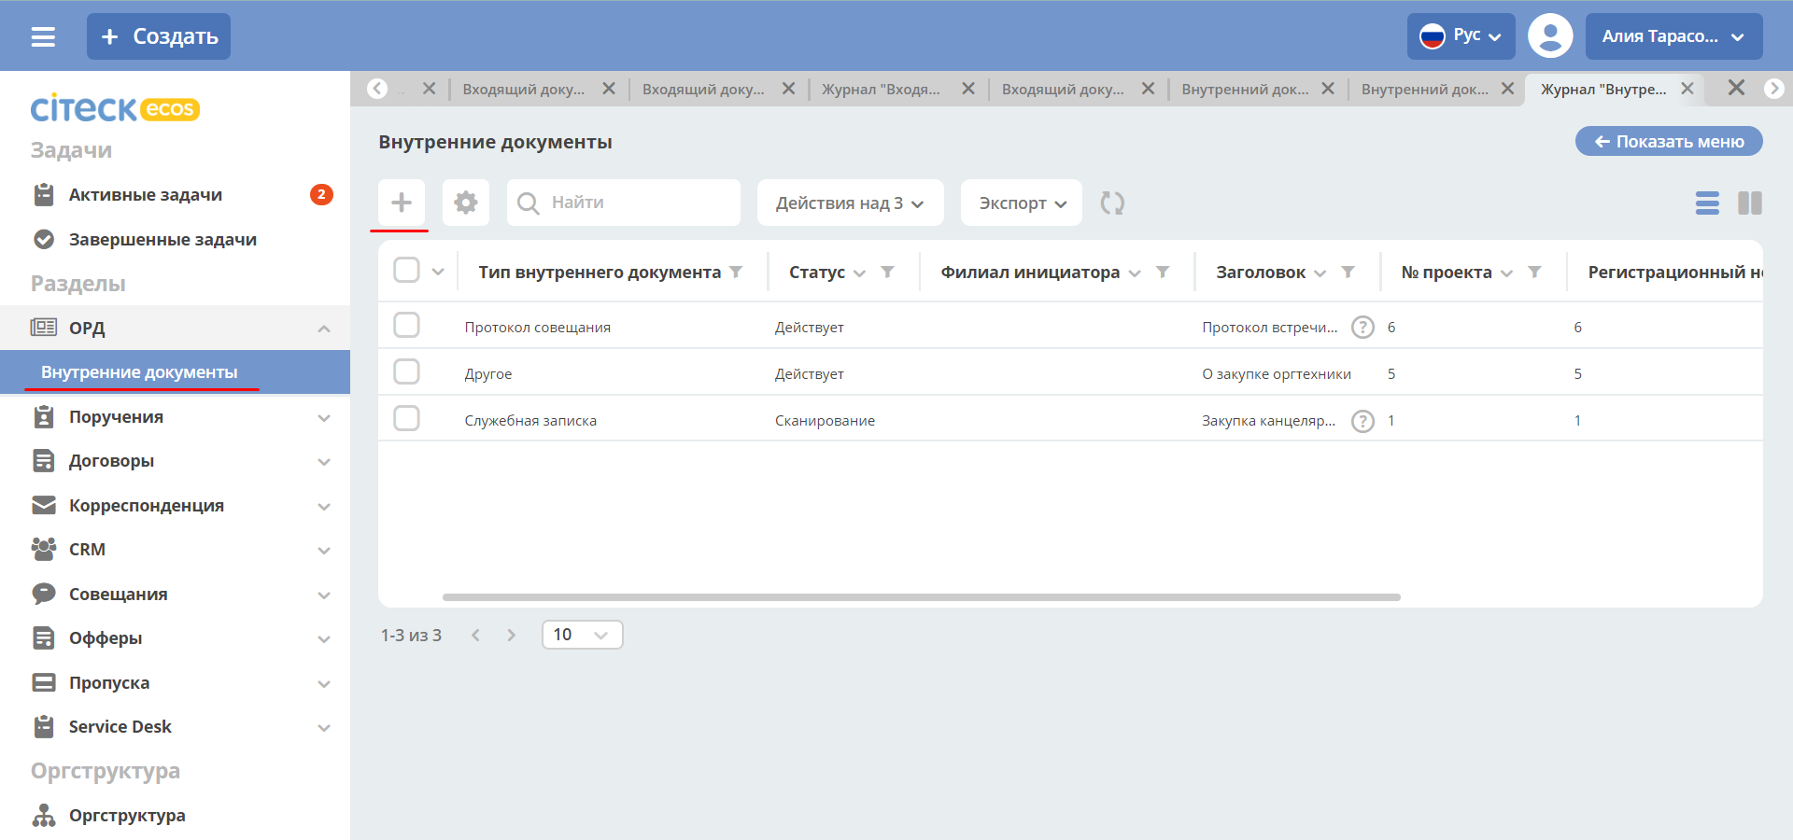Expand the Пропуска section
The height and width of the screenshot is (840, 1793).
pyautogui.click(x=324, y=684)
